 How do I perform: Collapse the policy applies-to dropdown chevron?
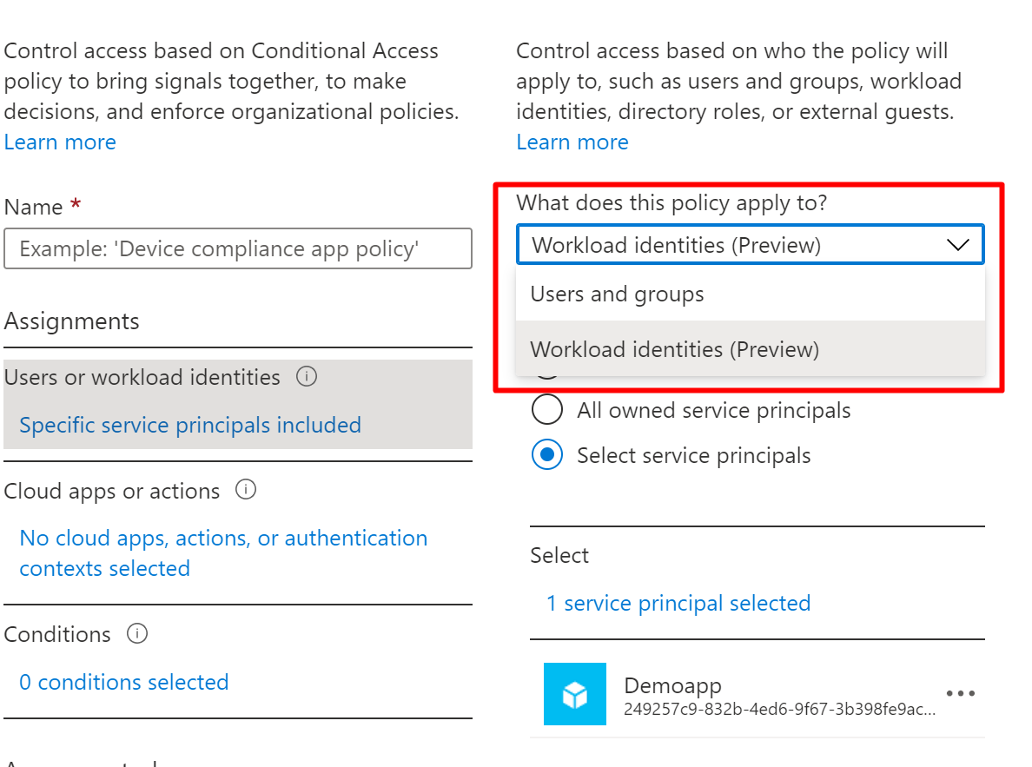point(957,245)
